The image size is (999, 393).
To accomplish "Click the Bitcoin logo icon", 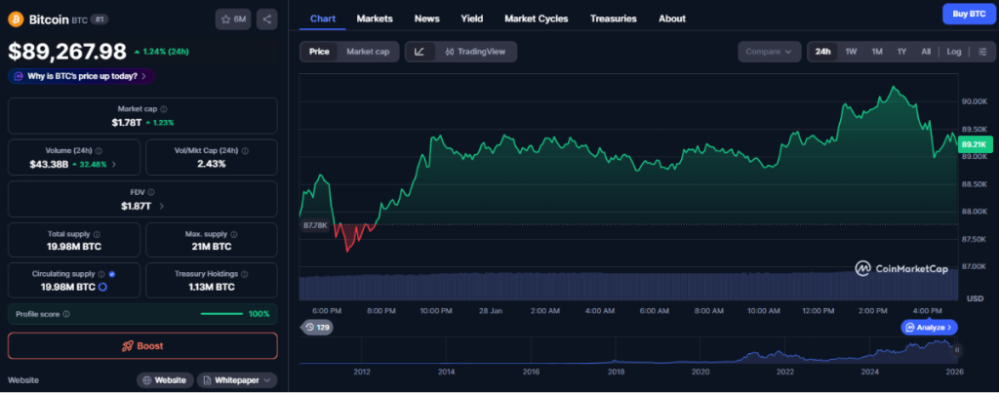I will click(x=16, y=19).
